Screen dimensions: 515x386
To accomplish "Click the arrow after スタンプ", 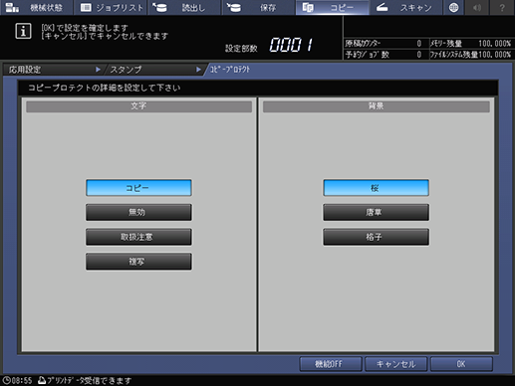I will click(x=198, y=70).
